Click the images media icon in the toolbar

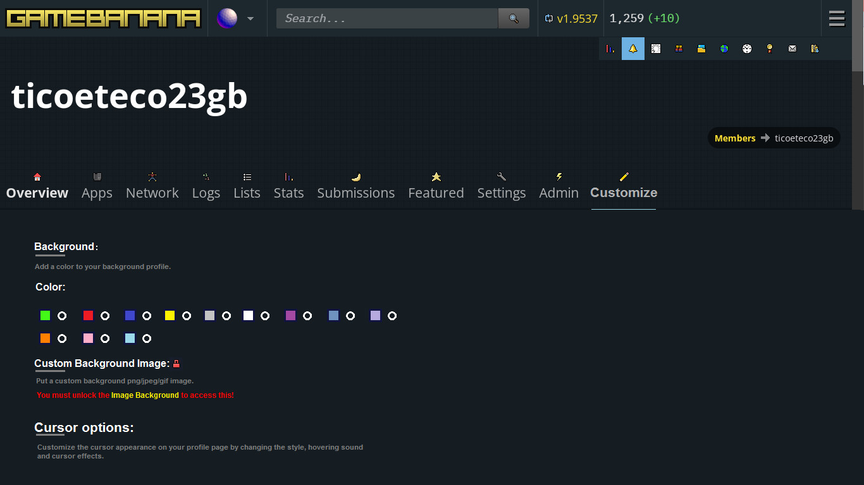pos(701,49)
